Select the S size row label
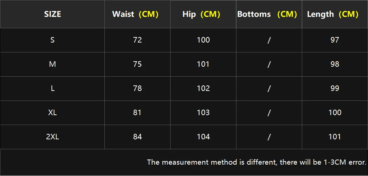Image resolution: width=368 pixels, height=176 pixels. pyautogui.click(x=52, y=40)
